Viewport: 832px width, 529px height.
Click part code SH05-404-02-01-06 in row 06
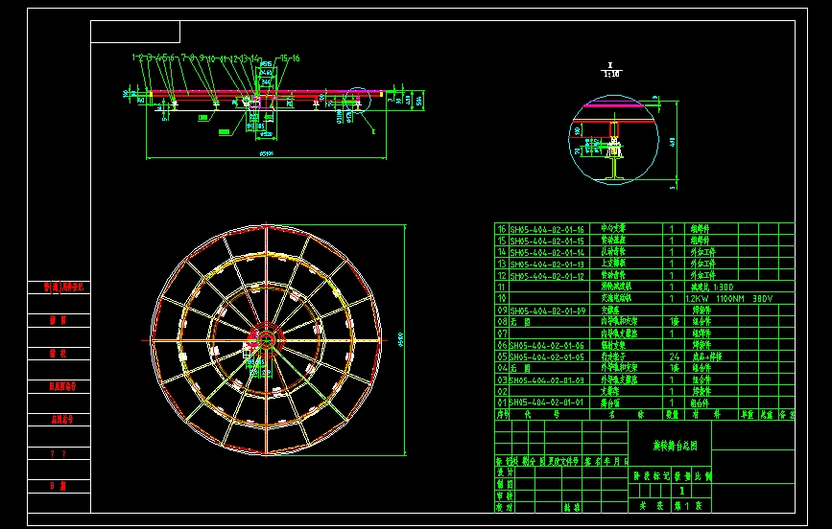546,345
